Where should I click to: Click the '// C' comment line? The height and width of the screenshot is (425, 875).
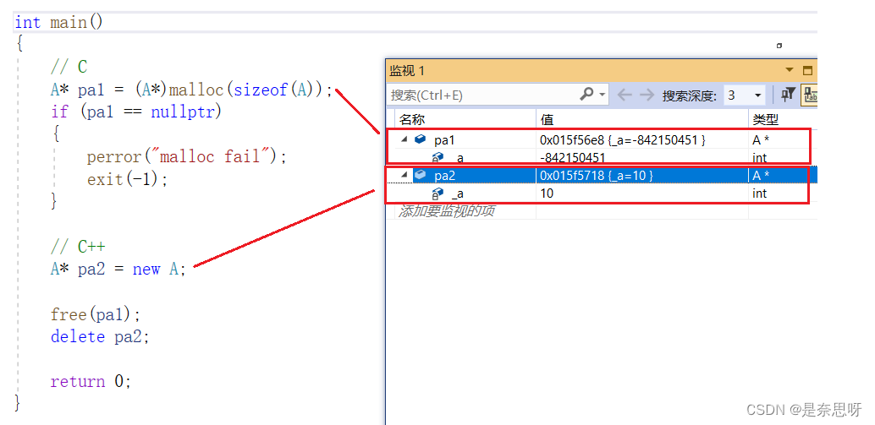click(x=69, y=68)
